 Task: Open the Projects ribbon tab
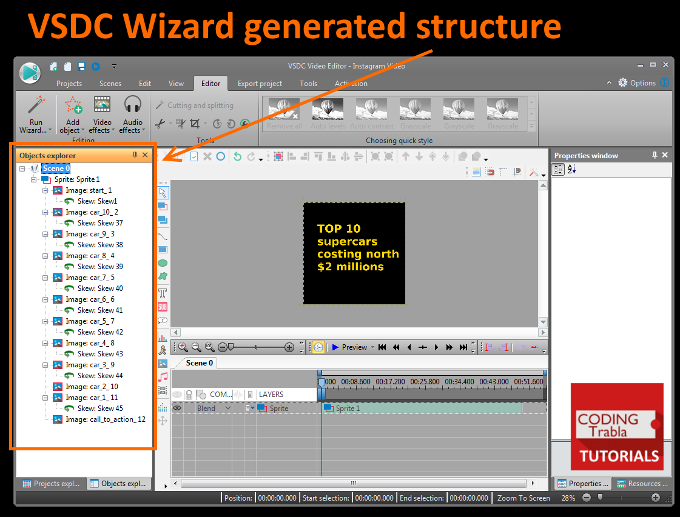pos(69,84)
